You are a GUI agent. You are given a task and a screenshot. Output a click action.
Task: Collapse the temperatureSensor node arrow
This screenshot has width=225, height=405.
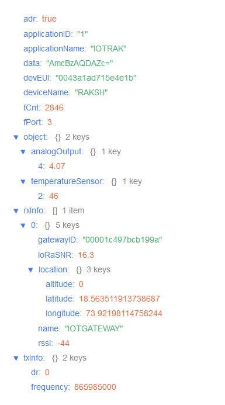click(23, 182)
